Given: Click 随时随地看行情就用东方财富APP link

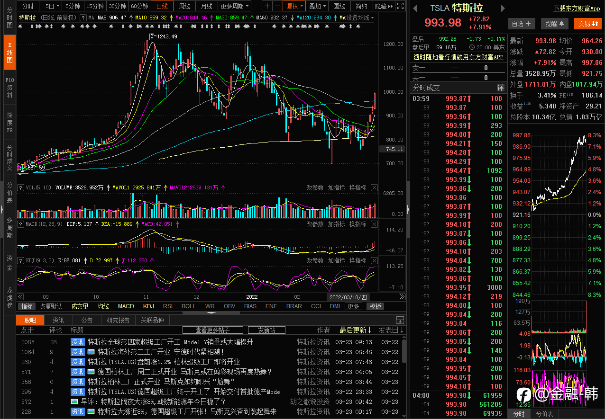Looking at the screenshot, I should (x=458, y=57).
